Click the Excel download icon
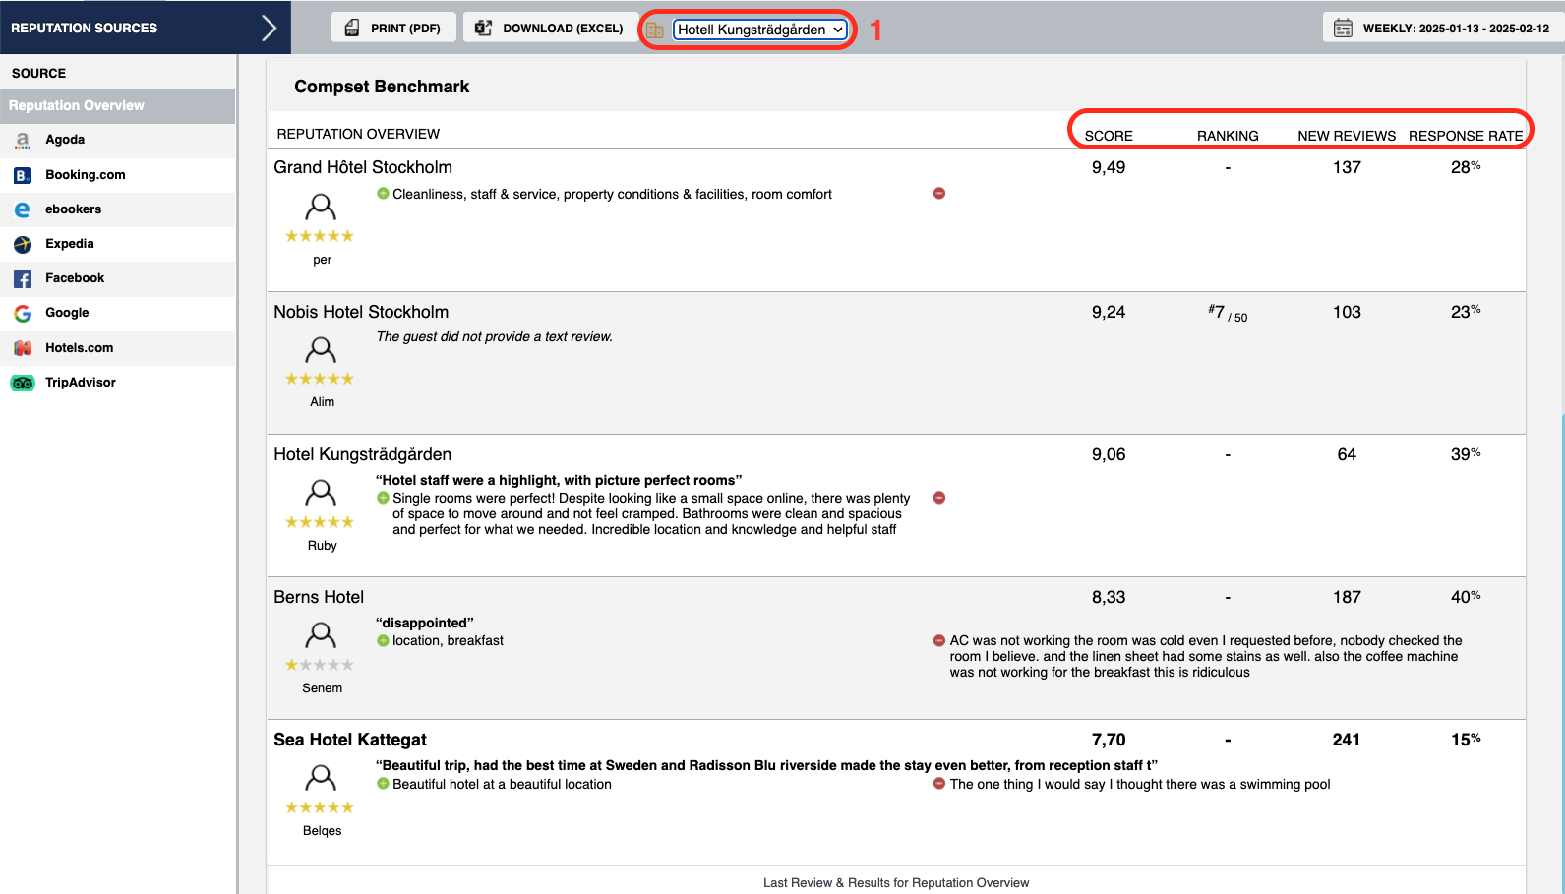 (x=483, y=28)
